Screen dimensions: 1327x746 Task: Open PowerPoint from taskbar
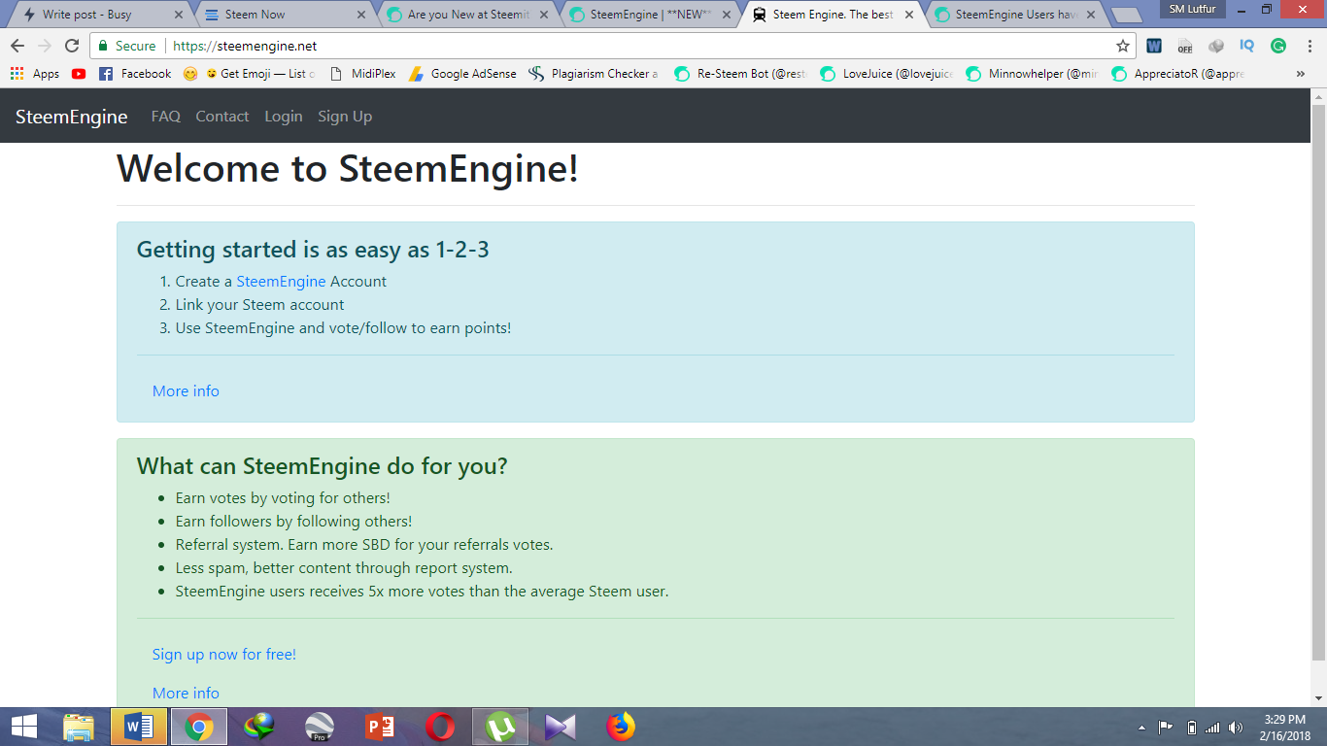(380, 727)
